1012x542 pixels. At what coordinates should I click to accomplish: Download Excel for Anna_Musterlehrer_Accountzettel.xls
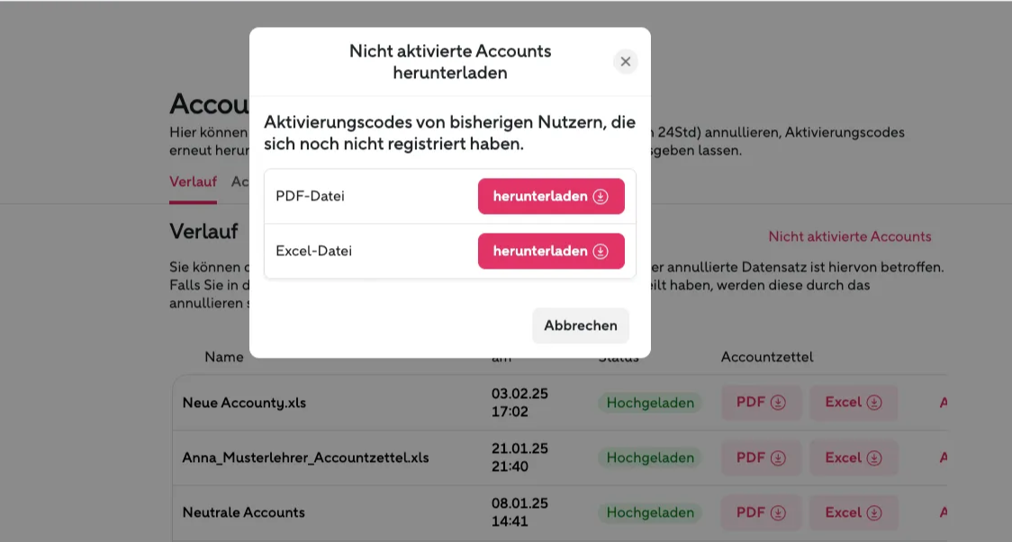[854, 458]
